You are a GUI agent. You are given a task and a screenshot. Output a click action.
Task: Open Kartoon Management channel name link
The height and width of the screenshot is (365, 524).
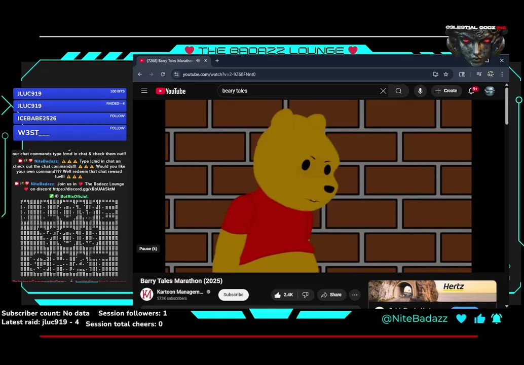[x=180, y=292]
